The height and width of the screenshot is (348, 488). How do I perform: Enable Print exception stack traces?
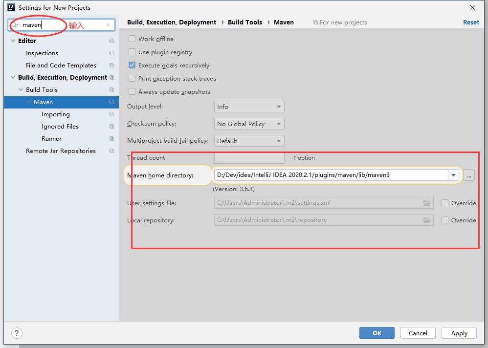pos(132,78)
